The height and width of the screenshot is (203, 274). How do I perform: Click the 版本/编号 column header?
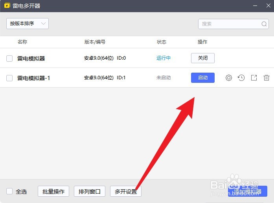[x=95, y=42]
